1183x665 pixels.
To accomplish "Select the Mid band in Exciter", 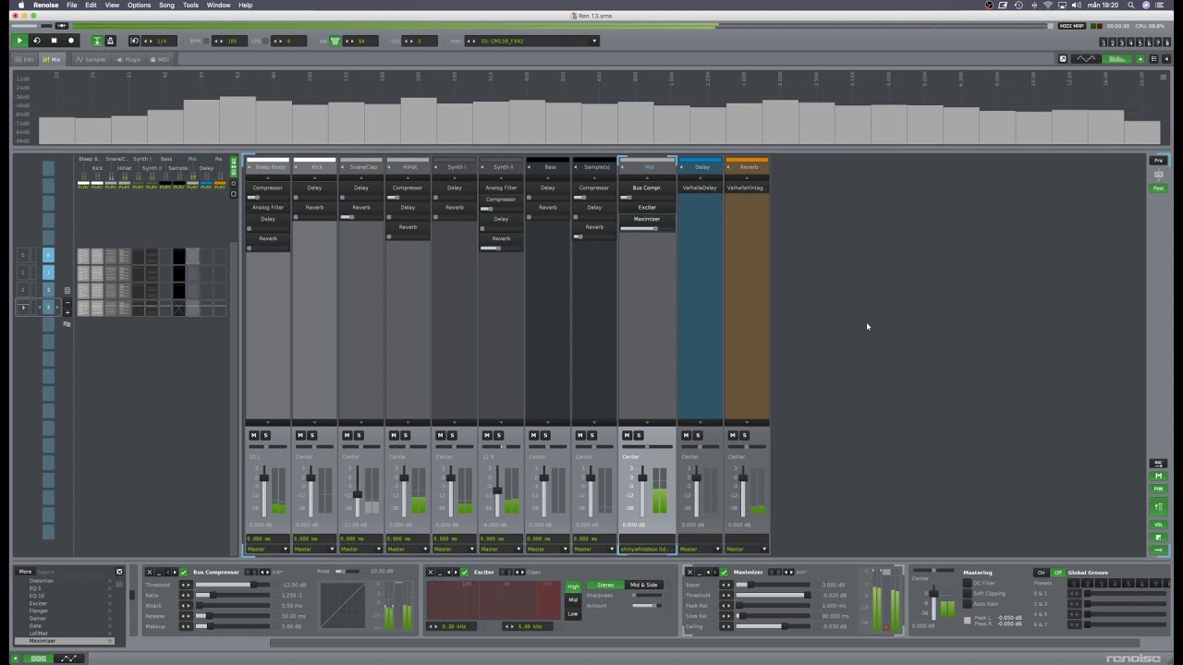I will (573, 600).
